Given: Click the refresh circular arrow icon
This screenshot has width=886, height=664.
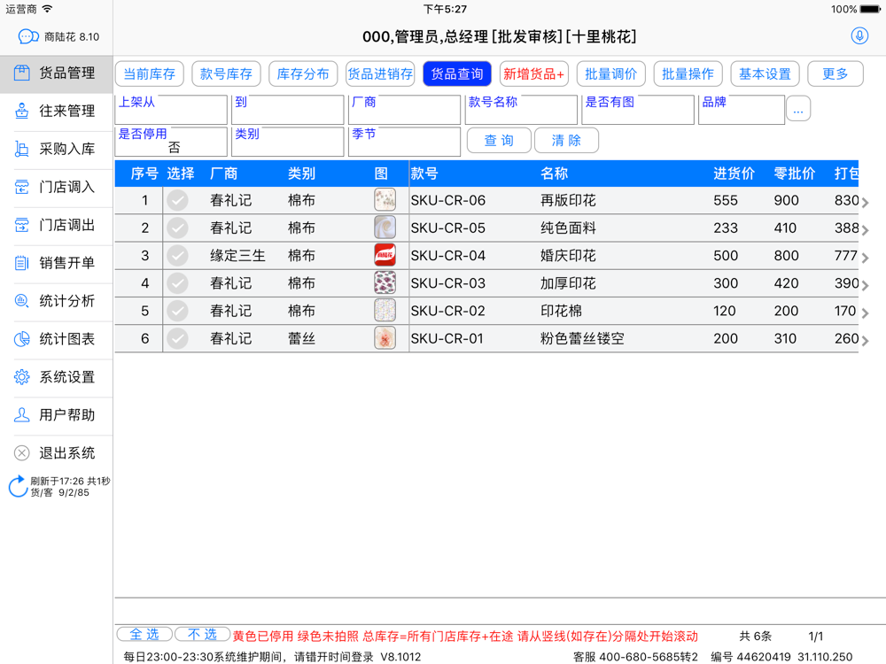Looking at the screenshot, I should coord(18,486).
